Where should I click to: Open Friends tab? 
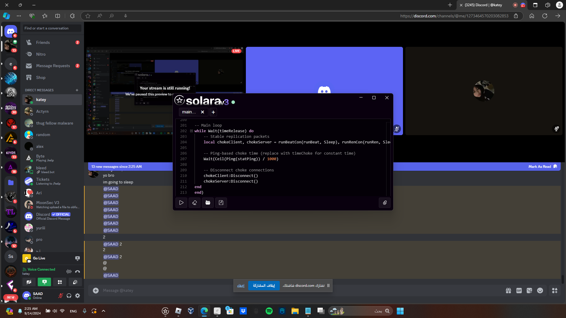pos(52,42)
